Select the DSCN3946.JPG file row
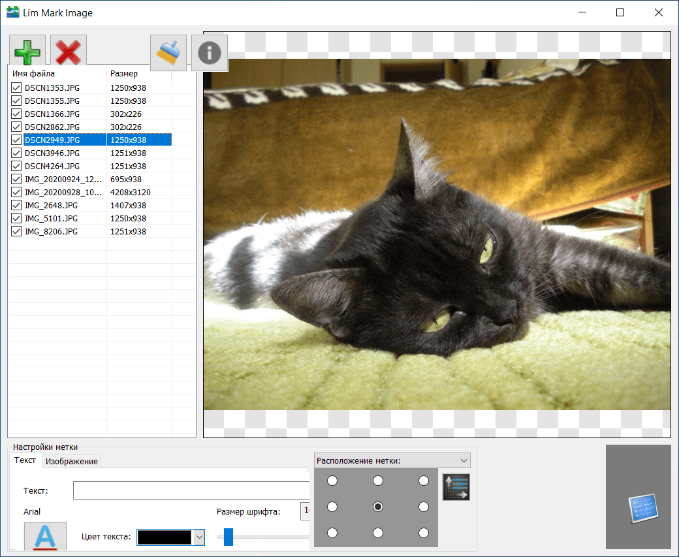This screenshot has height=557, width=679. pos(90,153)
